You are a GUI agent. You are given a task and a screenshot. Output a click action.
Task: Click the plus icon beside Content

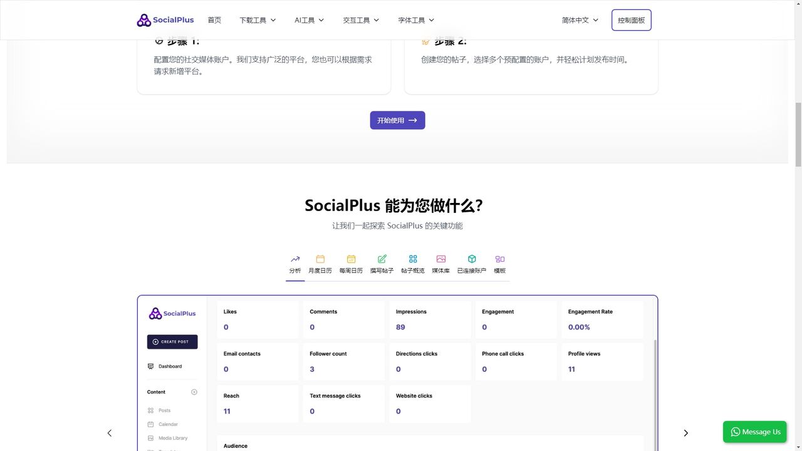tap(194, 392)
